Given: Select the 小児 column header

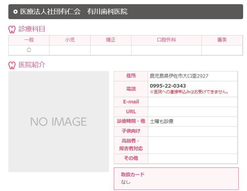Looking at the screenshot, I should point(70,40).
